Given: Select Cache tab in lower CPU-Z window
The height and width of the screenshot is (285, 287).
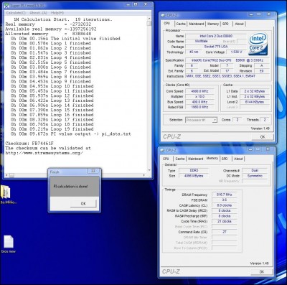Looking at the screenshot, I should (180, 159).
